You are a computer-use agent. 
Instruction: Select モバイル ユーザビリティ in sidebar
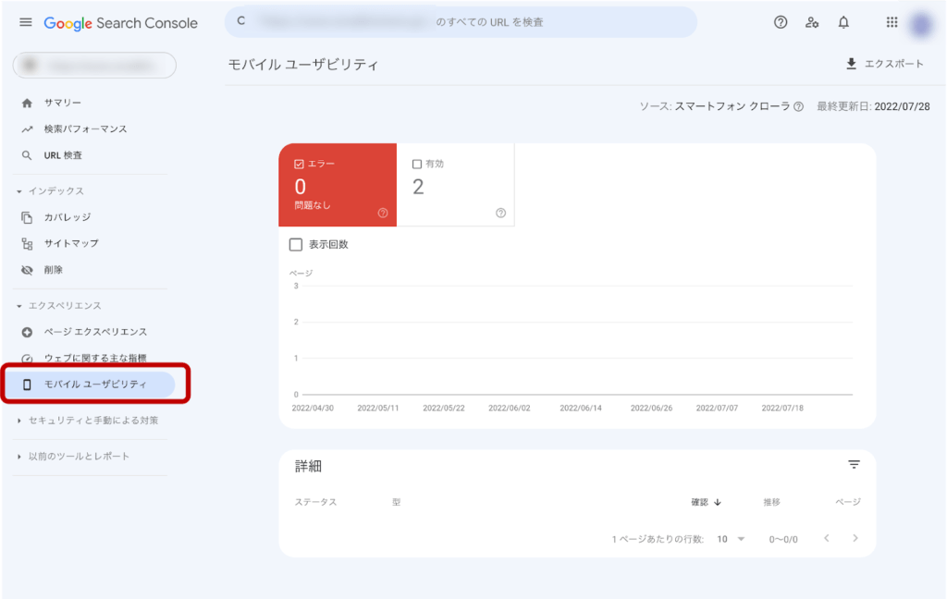point(90,384)
